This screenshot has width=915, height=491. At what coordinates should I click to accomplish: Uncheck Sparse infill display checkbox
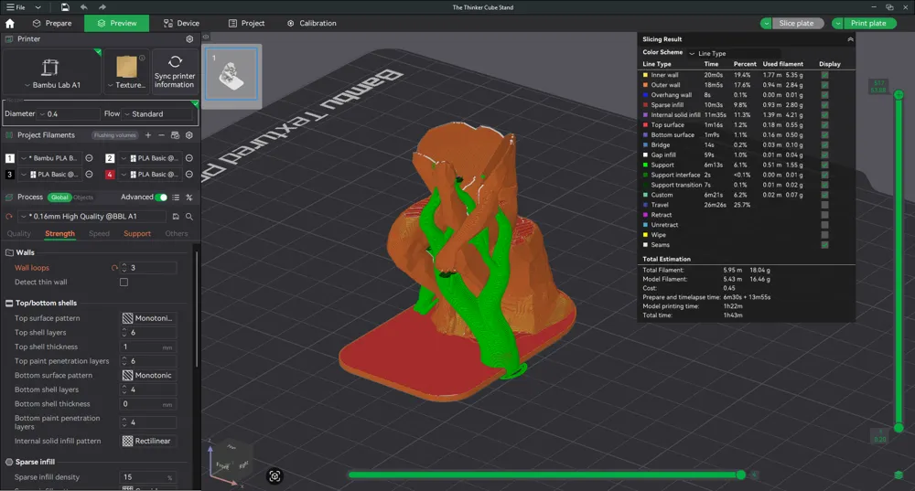(824, 105)
